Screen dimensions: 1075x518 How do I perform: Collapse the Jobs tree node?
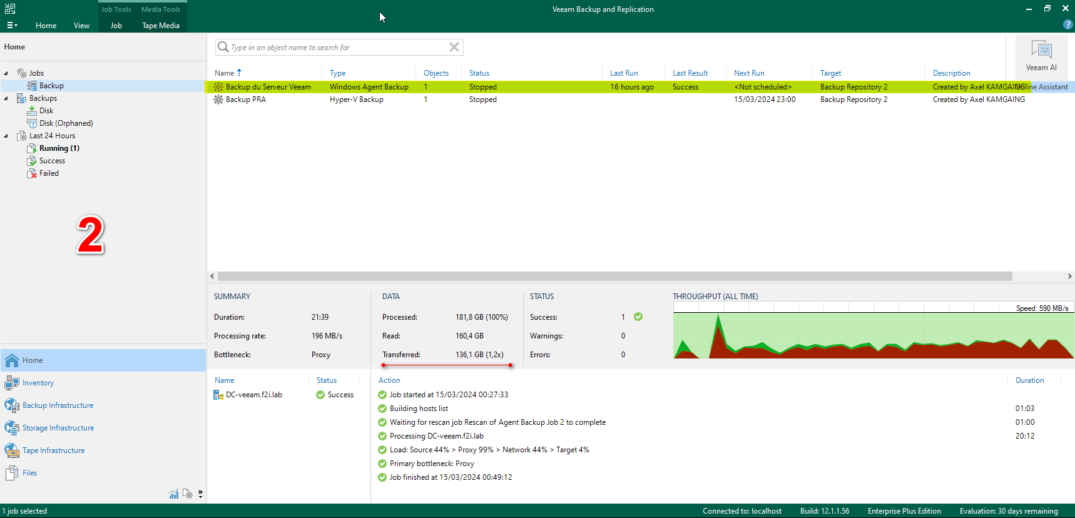(x=6, y=73)
